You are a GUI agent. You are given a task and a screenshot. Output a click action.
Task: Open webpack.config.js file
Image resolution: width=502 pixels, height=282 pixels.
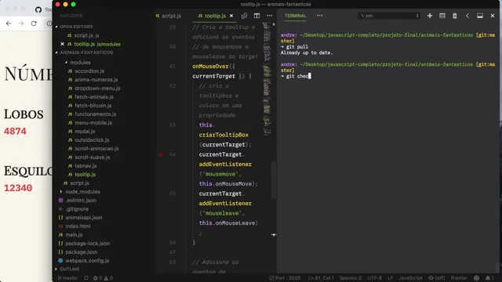pos(84,261)
